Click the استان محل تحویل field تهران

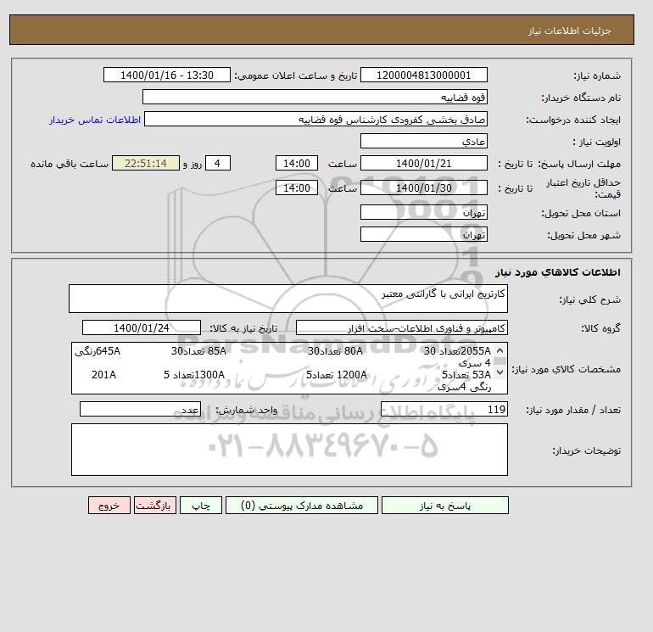pos(423,212)
